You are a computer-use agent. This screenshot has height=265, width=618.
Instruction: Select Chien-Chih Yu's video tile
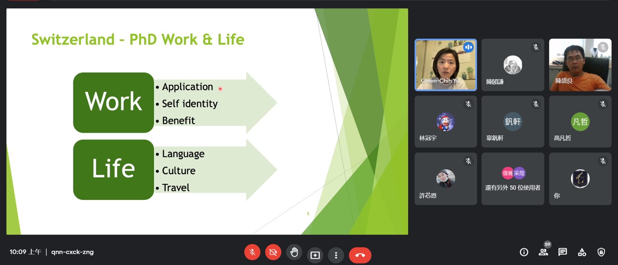[446, 65]
